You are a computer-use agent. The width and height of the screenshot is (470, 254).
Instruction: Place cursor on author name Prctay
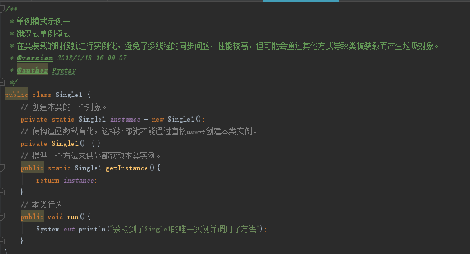64,70
